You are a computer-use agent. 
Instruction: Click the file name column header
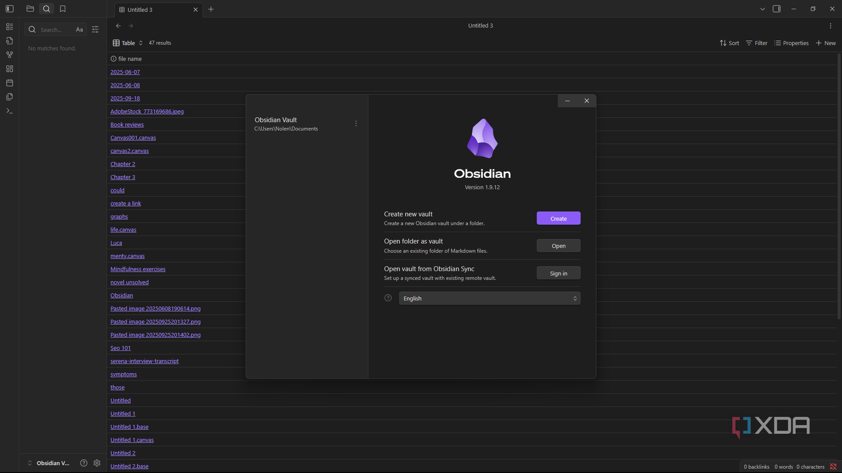click(126, 59)
